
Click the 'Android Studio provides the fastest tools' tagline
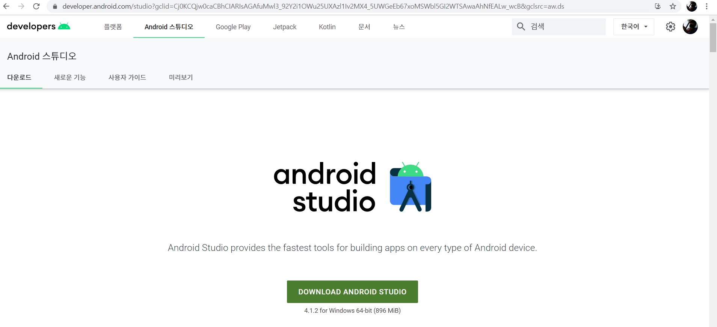(x=352, y=248)
